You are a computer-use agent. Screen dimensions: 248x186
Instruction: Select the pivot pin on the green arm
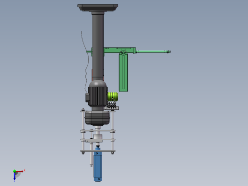[x=124, y=52]
